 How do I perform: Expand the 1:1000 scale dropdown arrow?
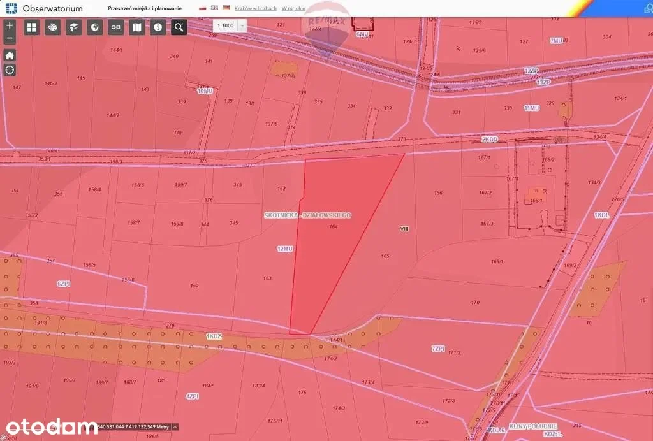click(242, 25)
